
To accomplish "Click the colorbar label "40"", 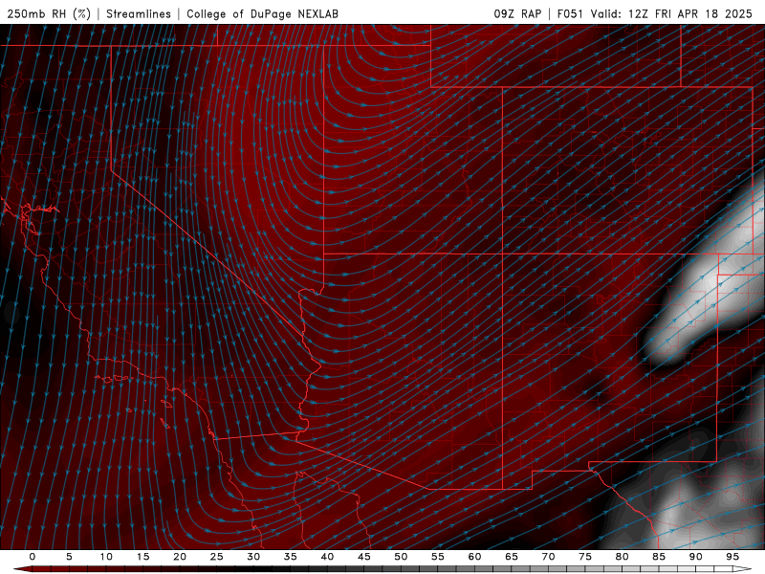I will pos(327,557).
